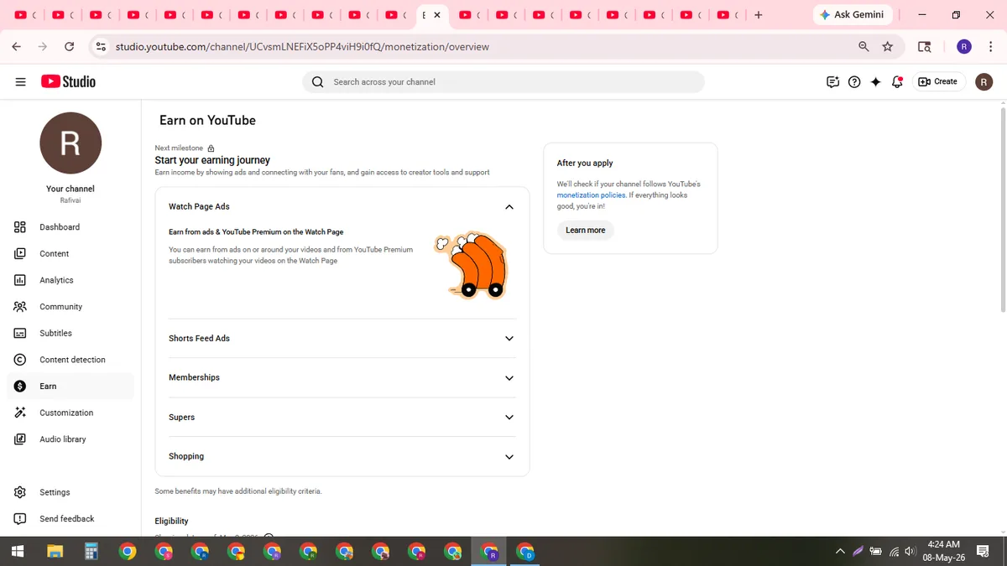Viewport: 1007px width, 566px height.
Task: Open the zoom magnifier icon in address bar
Action: coord(864,47)
